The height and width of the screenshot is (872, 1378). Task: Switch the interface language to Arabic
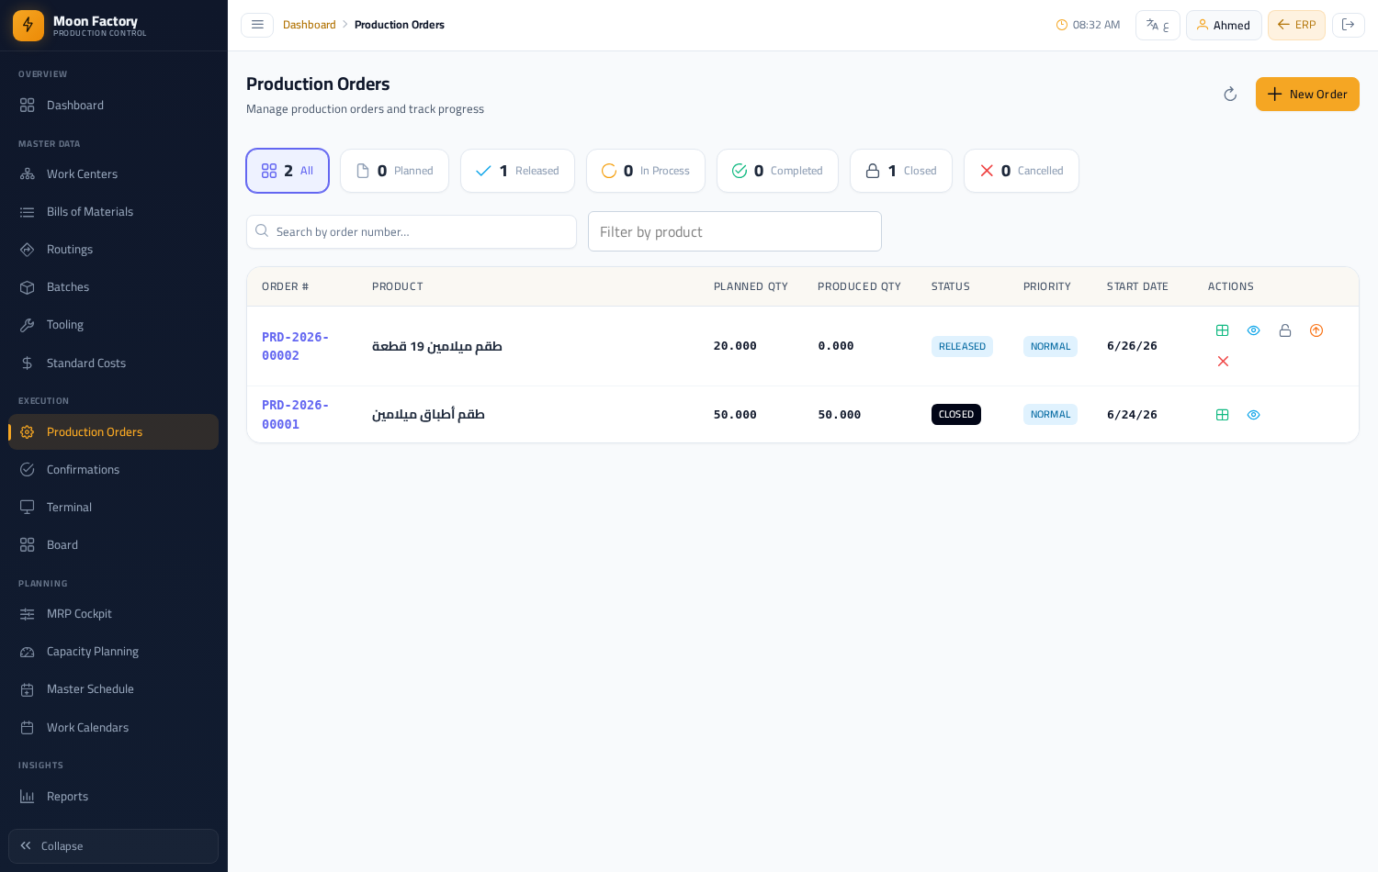1158,25
